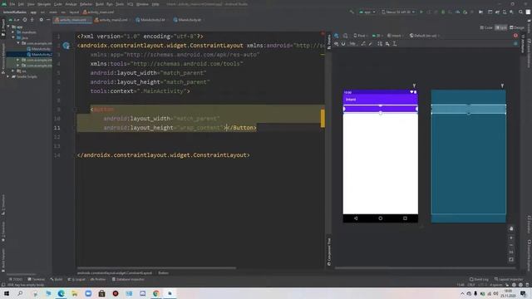Open the View menu

[x=31, y=4]
